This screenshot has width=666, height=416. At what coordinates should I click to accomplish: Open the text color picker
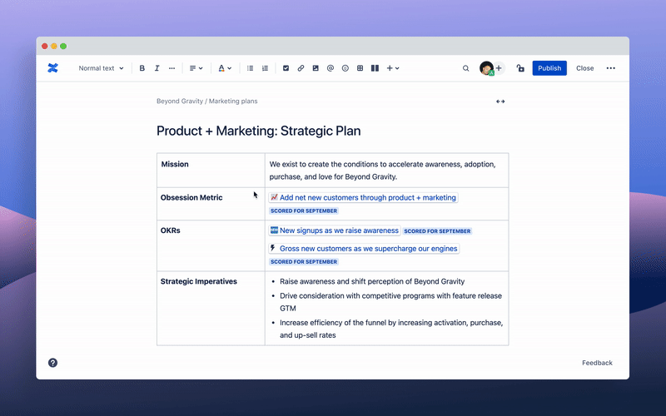coord(225,68)
